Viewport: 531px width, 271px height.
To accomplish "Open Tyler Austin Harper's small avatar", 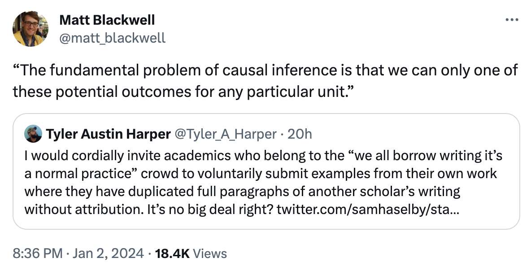I will tap(33, 134).
